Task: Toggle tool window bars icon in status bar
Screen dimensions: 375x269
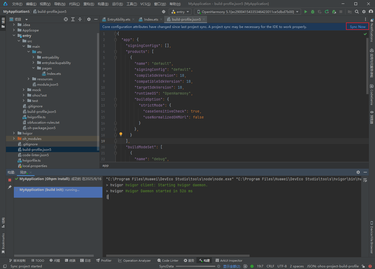Action: coord(5,266)
